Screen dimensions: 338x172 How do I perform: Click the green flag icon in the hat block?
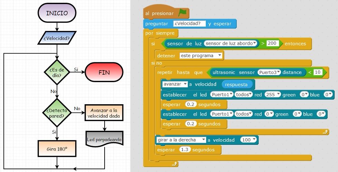point(183,13)
